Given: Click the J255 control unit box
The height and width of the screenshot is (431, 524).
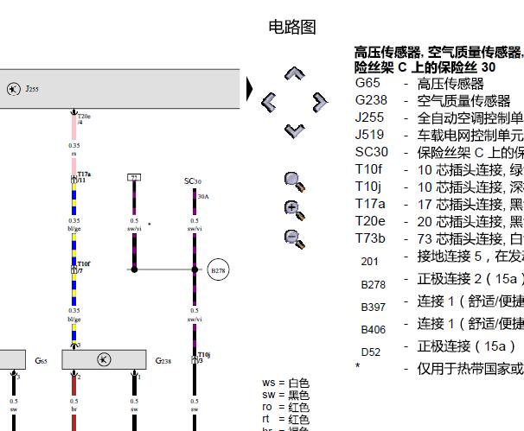Looking at the screenshot, I should click(119, 89).
